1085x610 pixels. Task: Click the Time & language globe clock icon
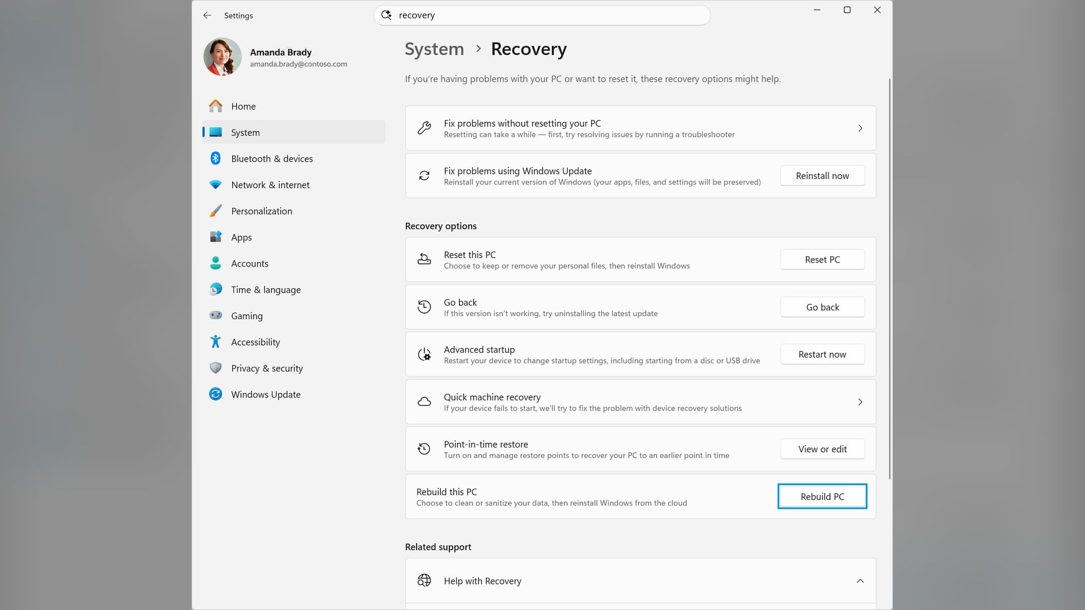point(215,289)
